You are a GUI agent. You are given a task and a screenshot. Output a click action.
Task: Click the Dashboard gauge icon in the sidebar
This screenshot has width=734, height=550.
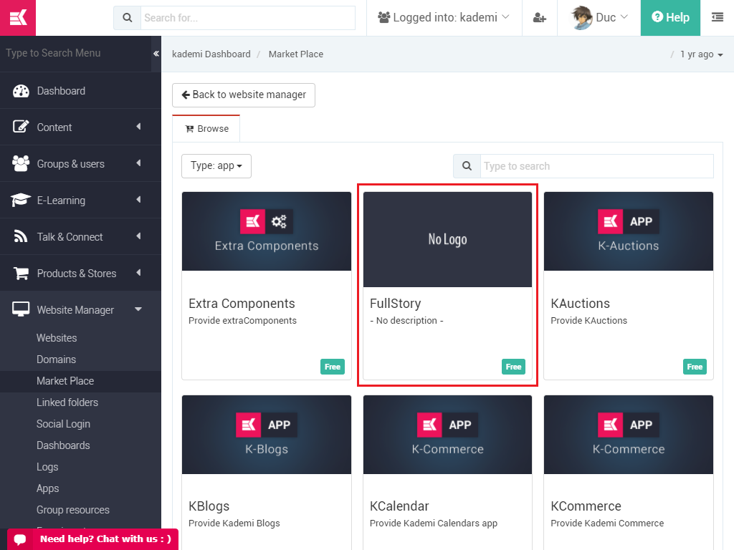point(21,91)
